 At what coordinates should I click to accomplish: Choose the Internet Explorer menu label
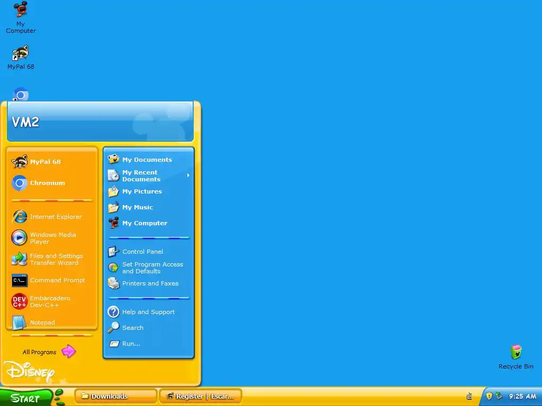[56, 217]
